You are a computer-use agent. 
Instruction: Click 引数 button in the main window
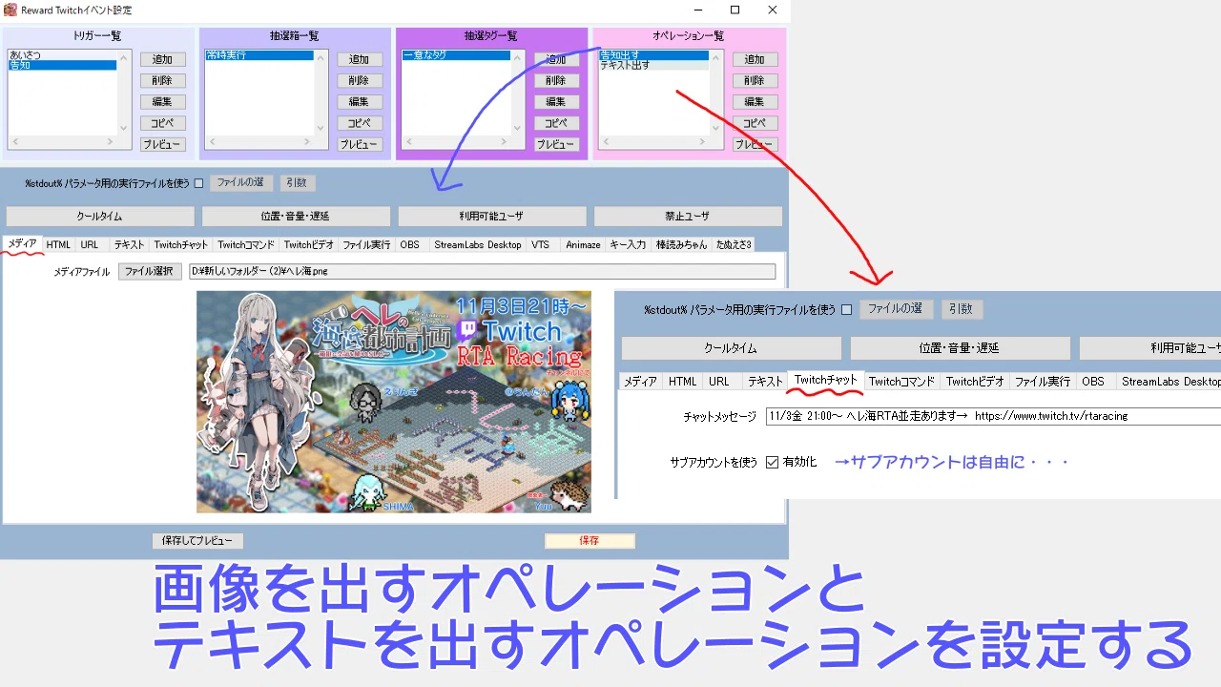[297, 182]
